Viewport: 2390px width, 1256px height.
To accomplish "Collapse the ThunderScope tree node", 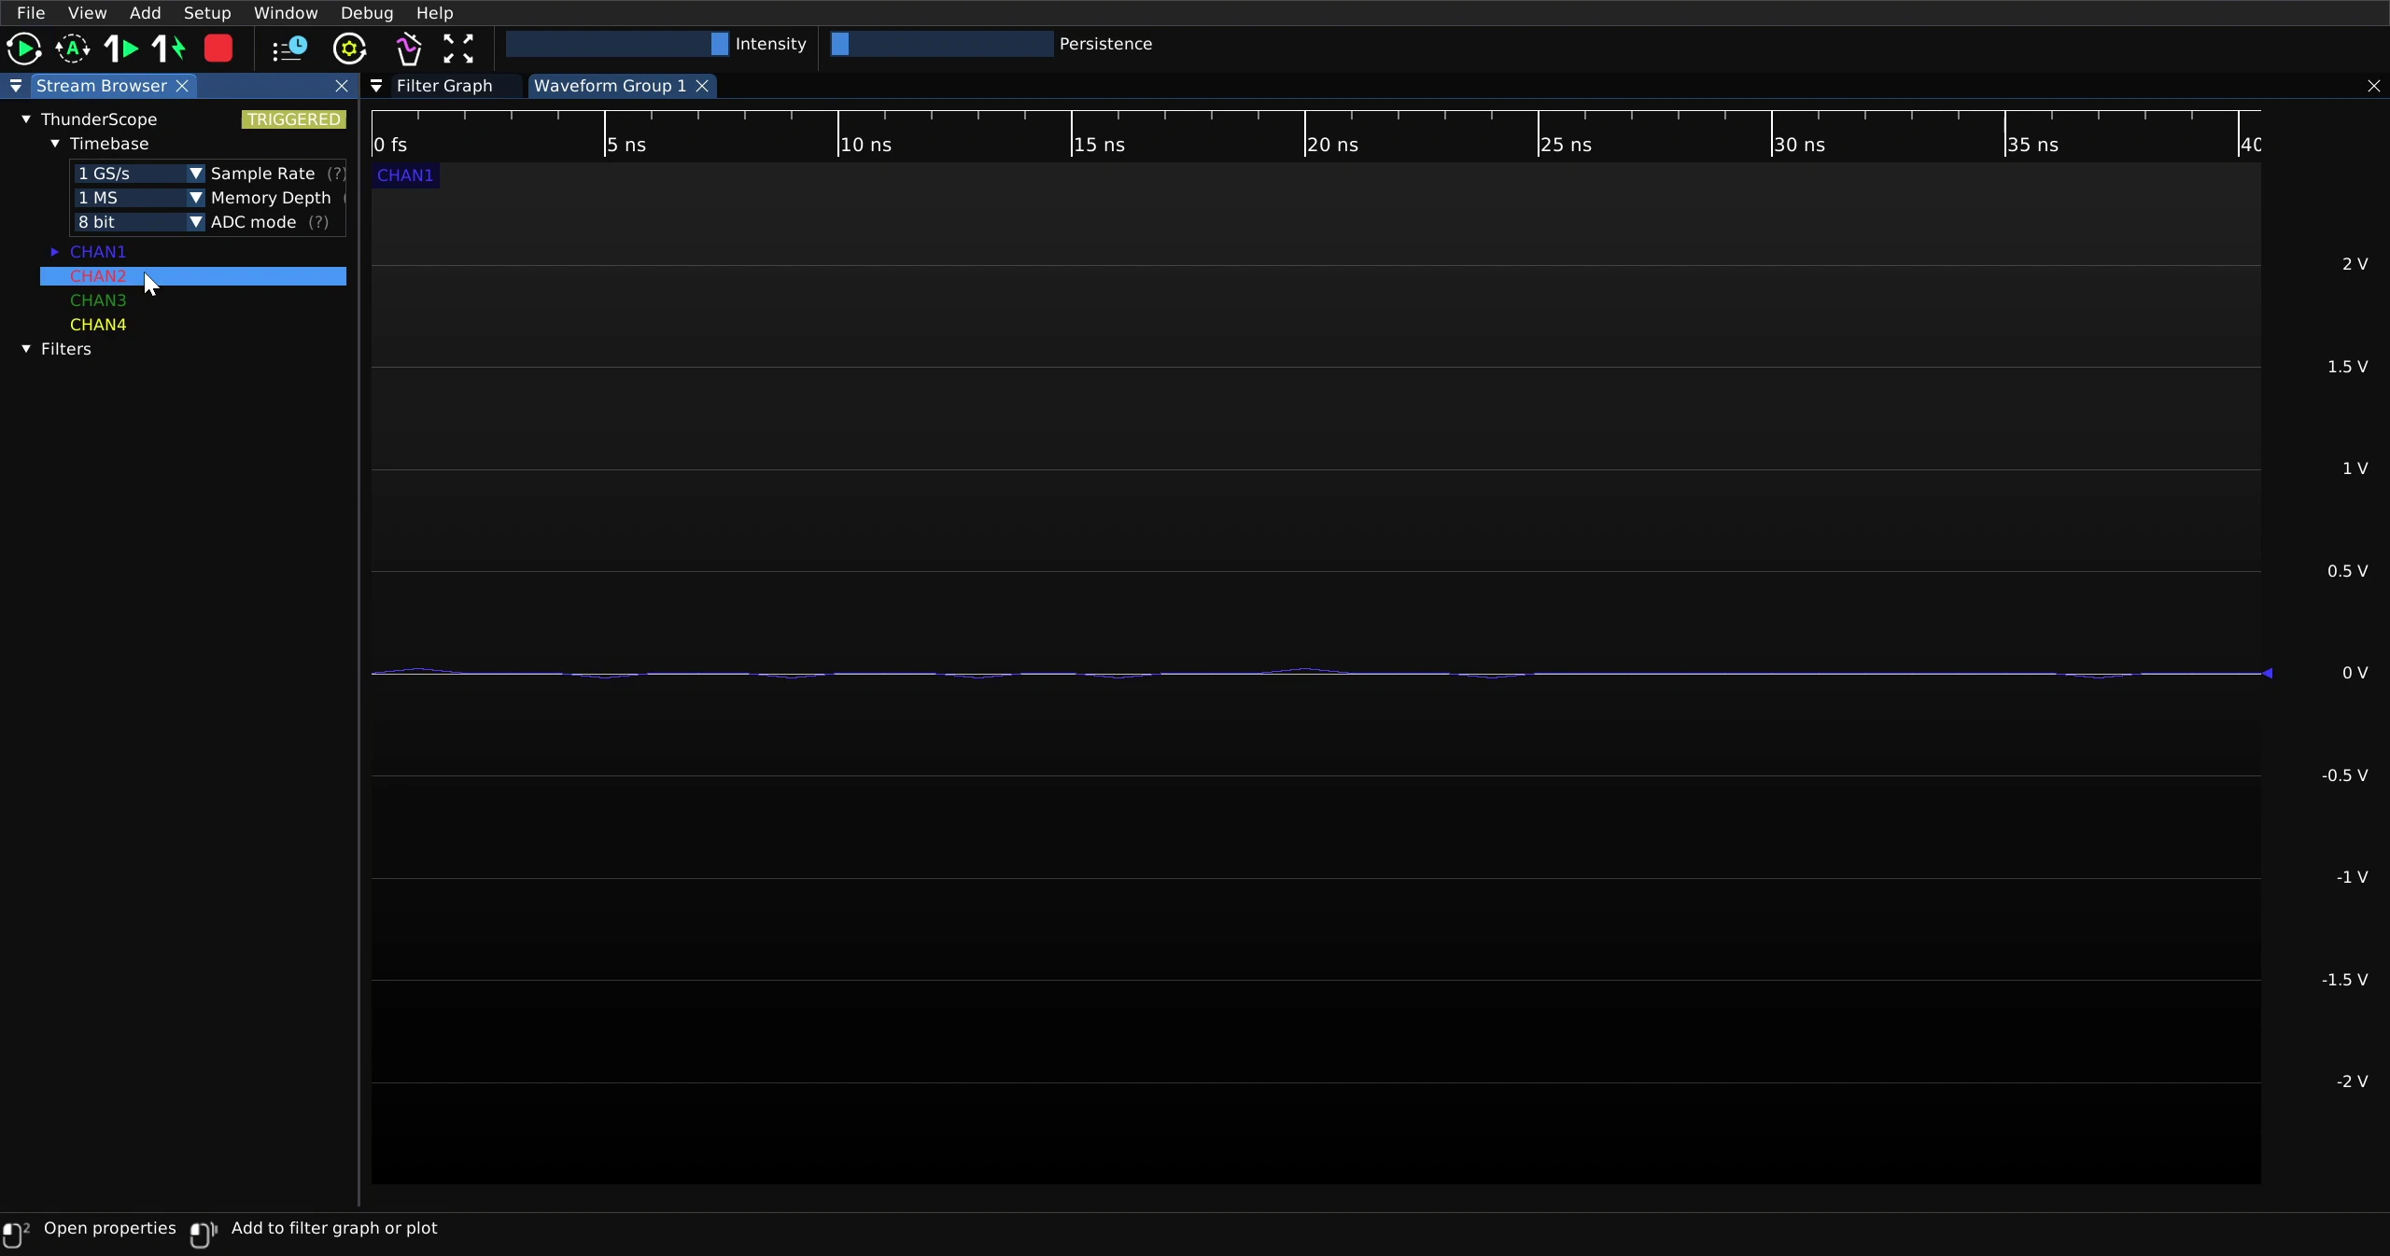I will point(26,119).
